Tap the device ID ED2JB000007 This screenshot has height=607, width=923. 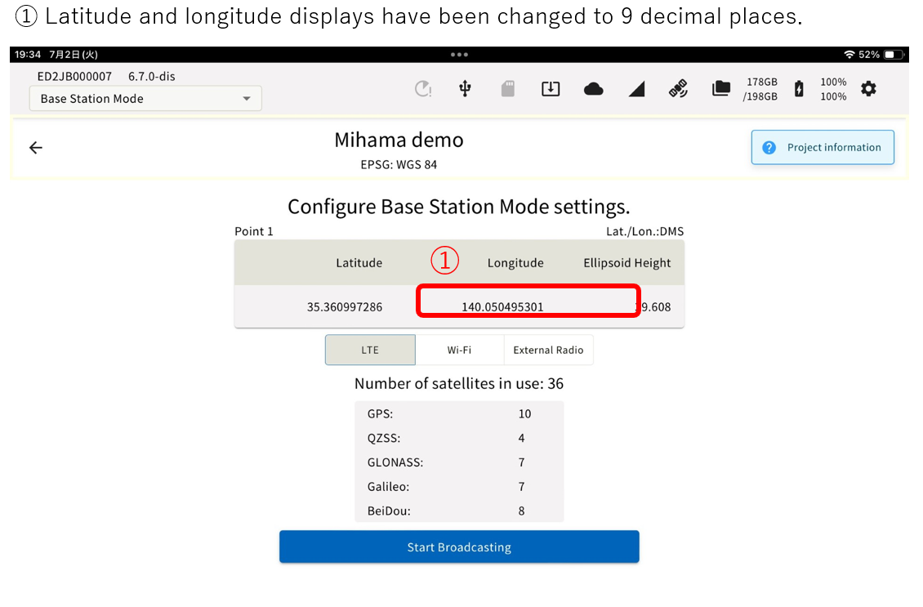74,77
